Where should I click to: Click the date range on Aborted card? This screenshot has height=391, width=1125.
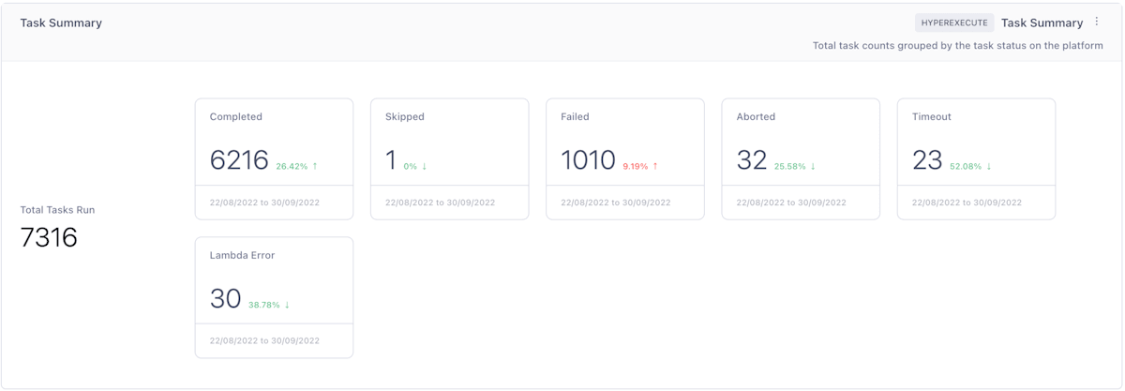tap(791, 203)
